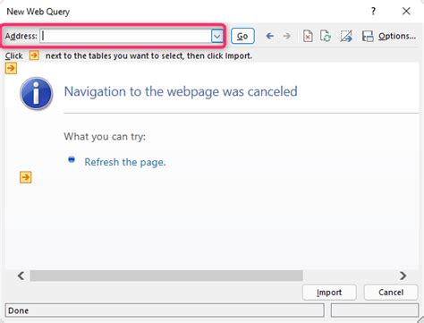Click the Refresh the page link
Viewport: 424px width, 323px height.
125,162
